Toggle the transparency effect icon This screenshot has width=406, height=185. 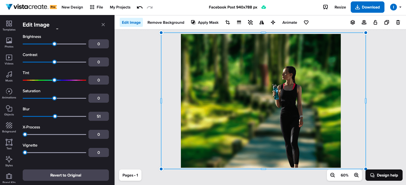[250, 22]
